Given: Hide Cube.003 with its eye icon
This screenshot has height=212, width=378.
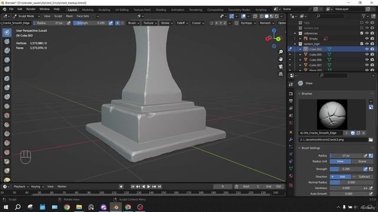Looking at the screenshot, I should click(367, 49).
